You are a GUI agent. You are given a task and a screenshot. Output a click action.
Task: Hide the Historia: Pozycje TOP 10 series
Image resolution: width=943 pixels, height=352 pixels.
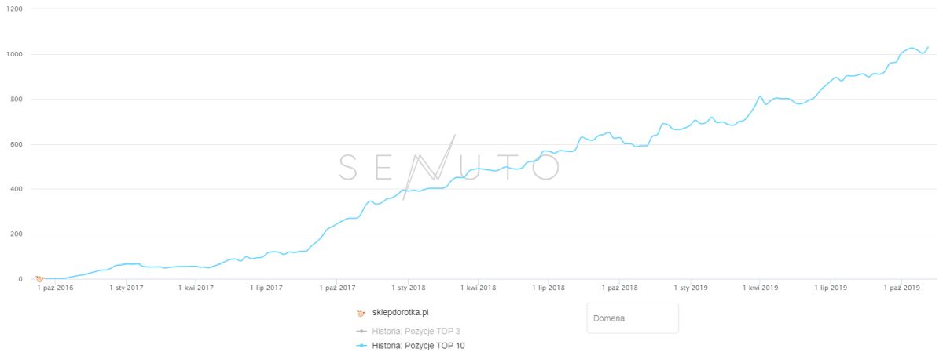point(417,345)
